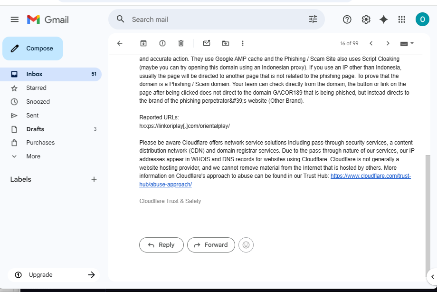This screenshot has width=437, height=292.
Task: Click the search magnifier icon
Action: [x=120, y=19]
